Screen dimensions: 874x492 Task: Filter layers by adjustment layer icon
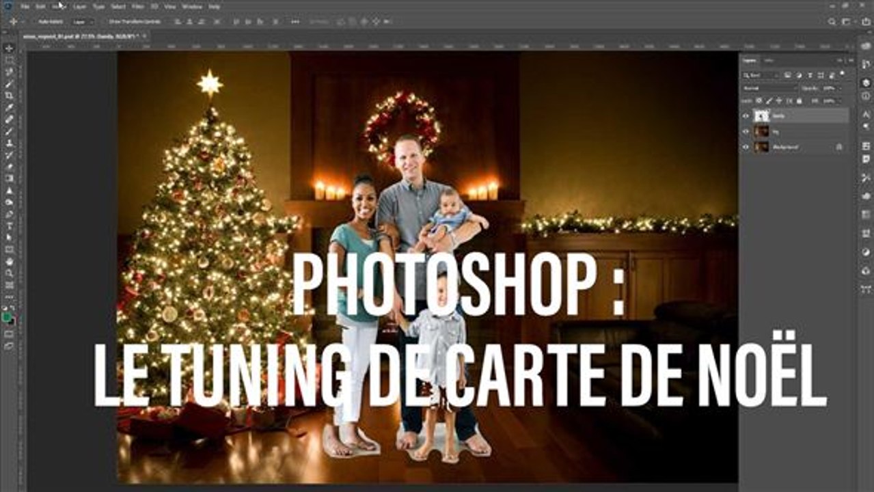point(800,75)
